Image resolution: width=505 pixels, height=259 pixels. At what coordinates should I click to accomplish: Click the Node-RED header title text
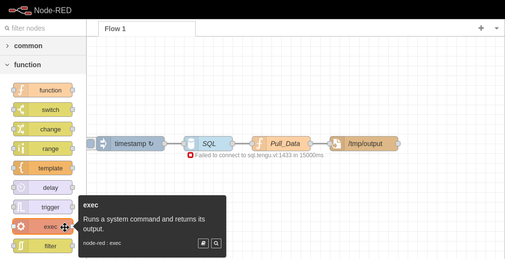[x=53, y=10]
